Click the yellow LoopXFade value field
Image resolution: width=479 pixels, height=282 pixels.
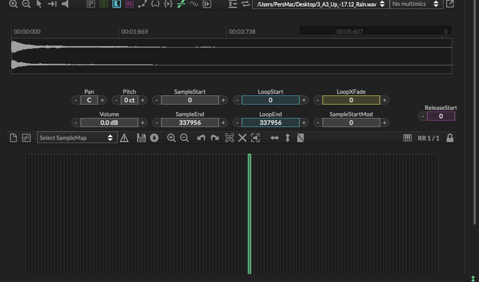click(351, 100)
